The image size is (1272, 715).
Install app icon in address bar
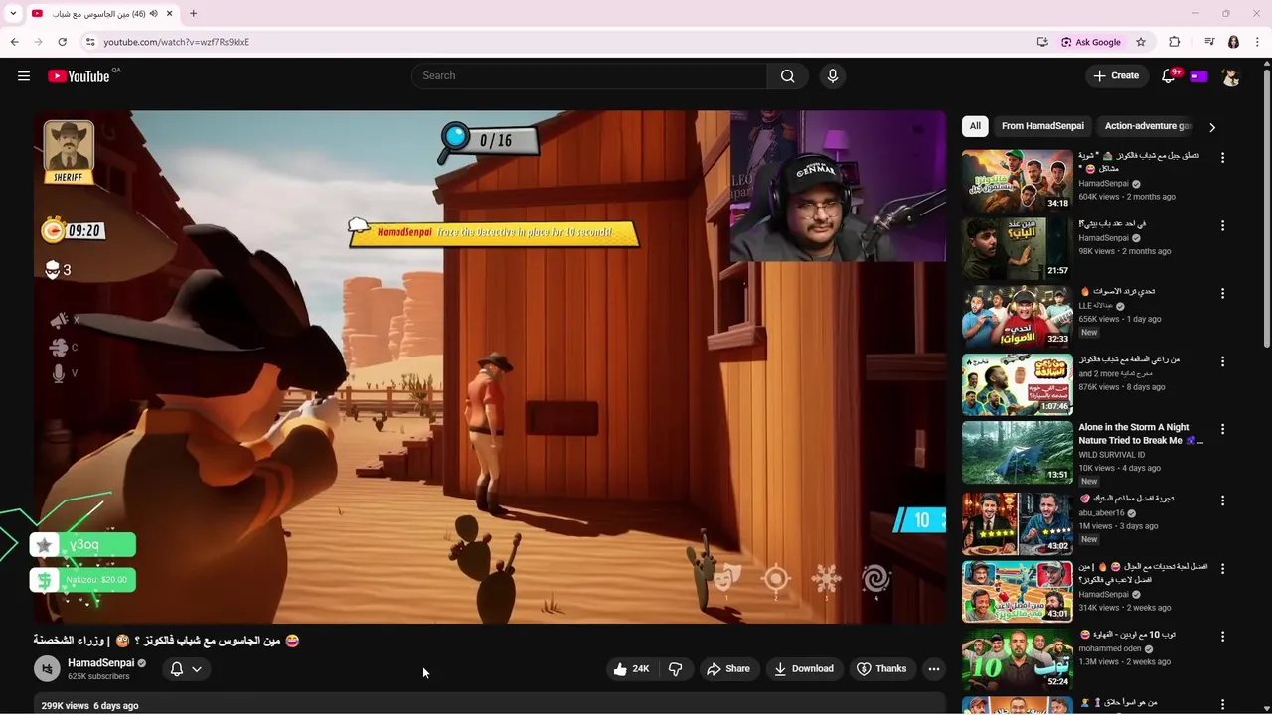(x=1042, y=42)
